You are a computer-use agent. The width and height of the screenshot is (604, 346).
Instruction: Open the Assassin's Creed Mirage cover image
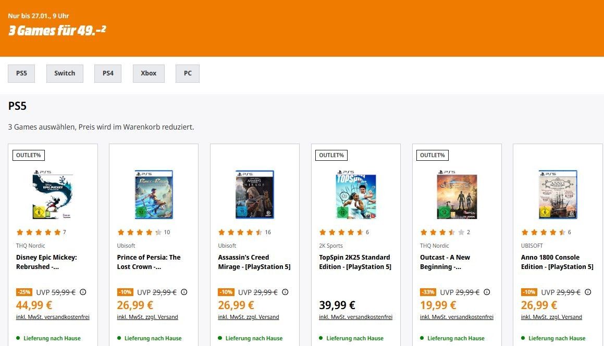click(254, 195)
